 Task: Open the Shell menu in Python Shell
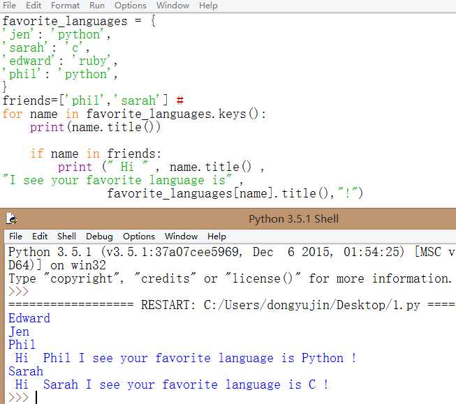[x=66, y=237]
